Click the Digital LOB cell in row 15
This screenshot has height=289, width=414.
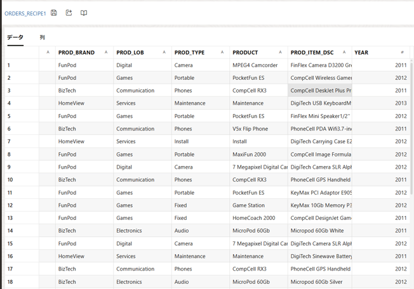click(x=142, y=243)
